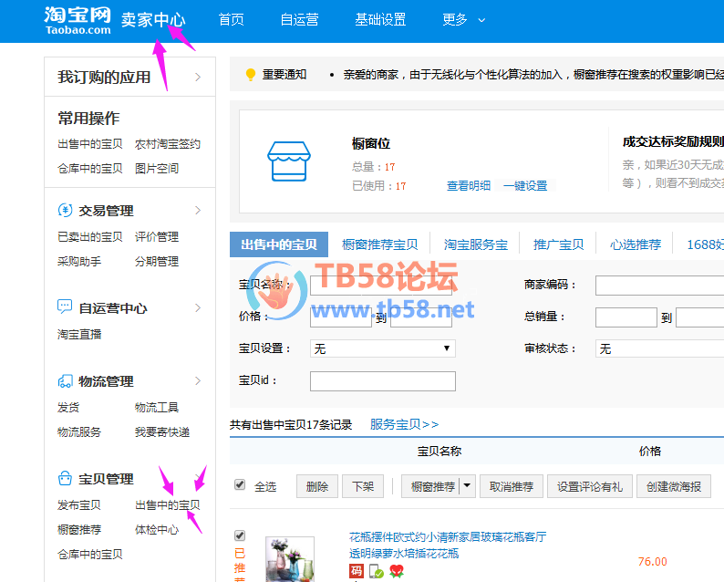Click the shop storefront icon beside 橱窗位
The image size is (724, 582).
289,161
